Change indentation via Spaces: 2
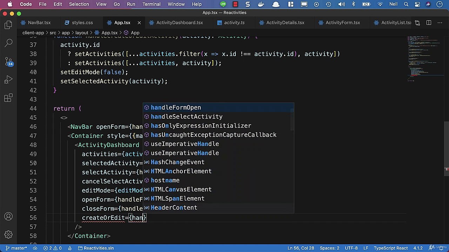Viewport: 449px width, 252px height. 329,248
